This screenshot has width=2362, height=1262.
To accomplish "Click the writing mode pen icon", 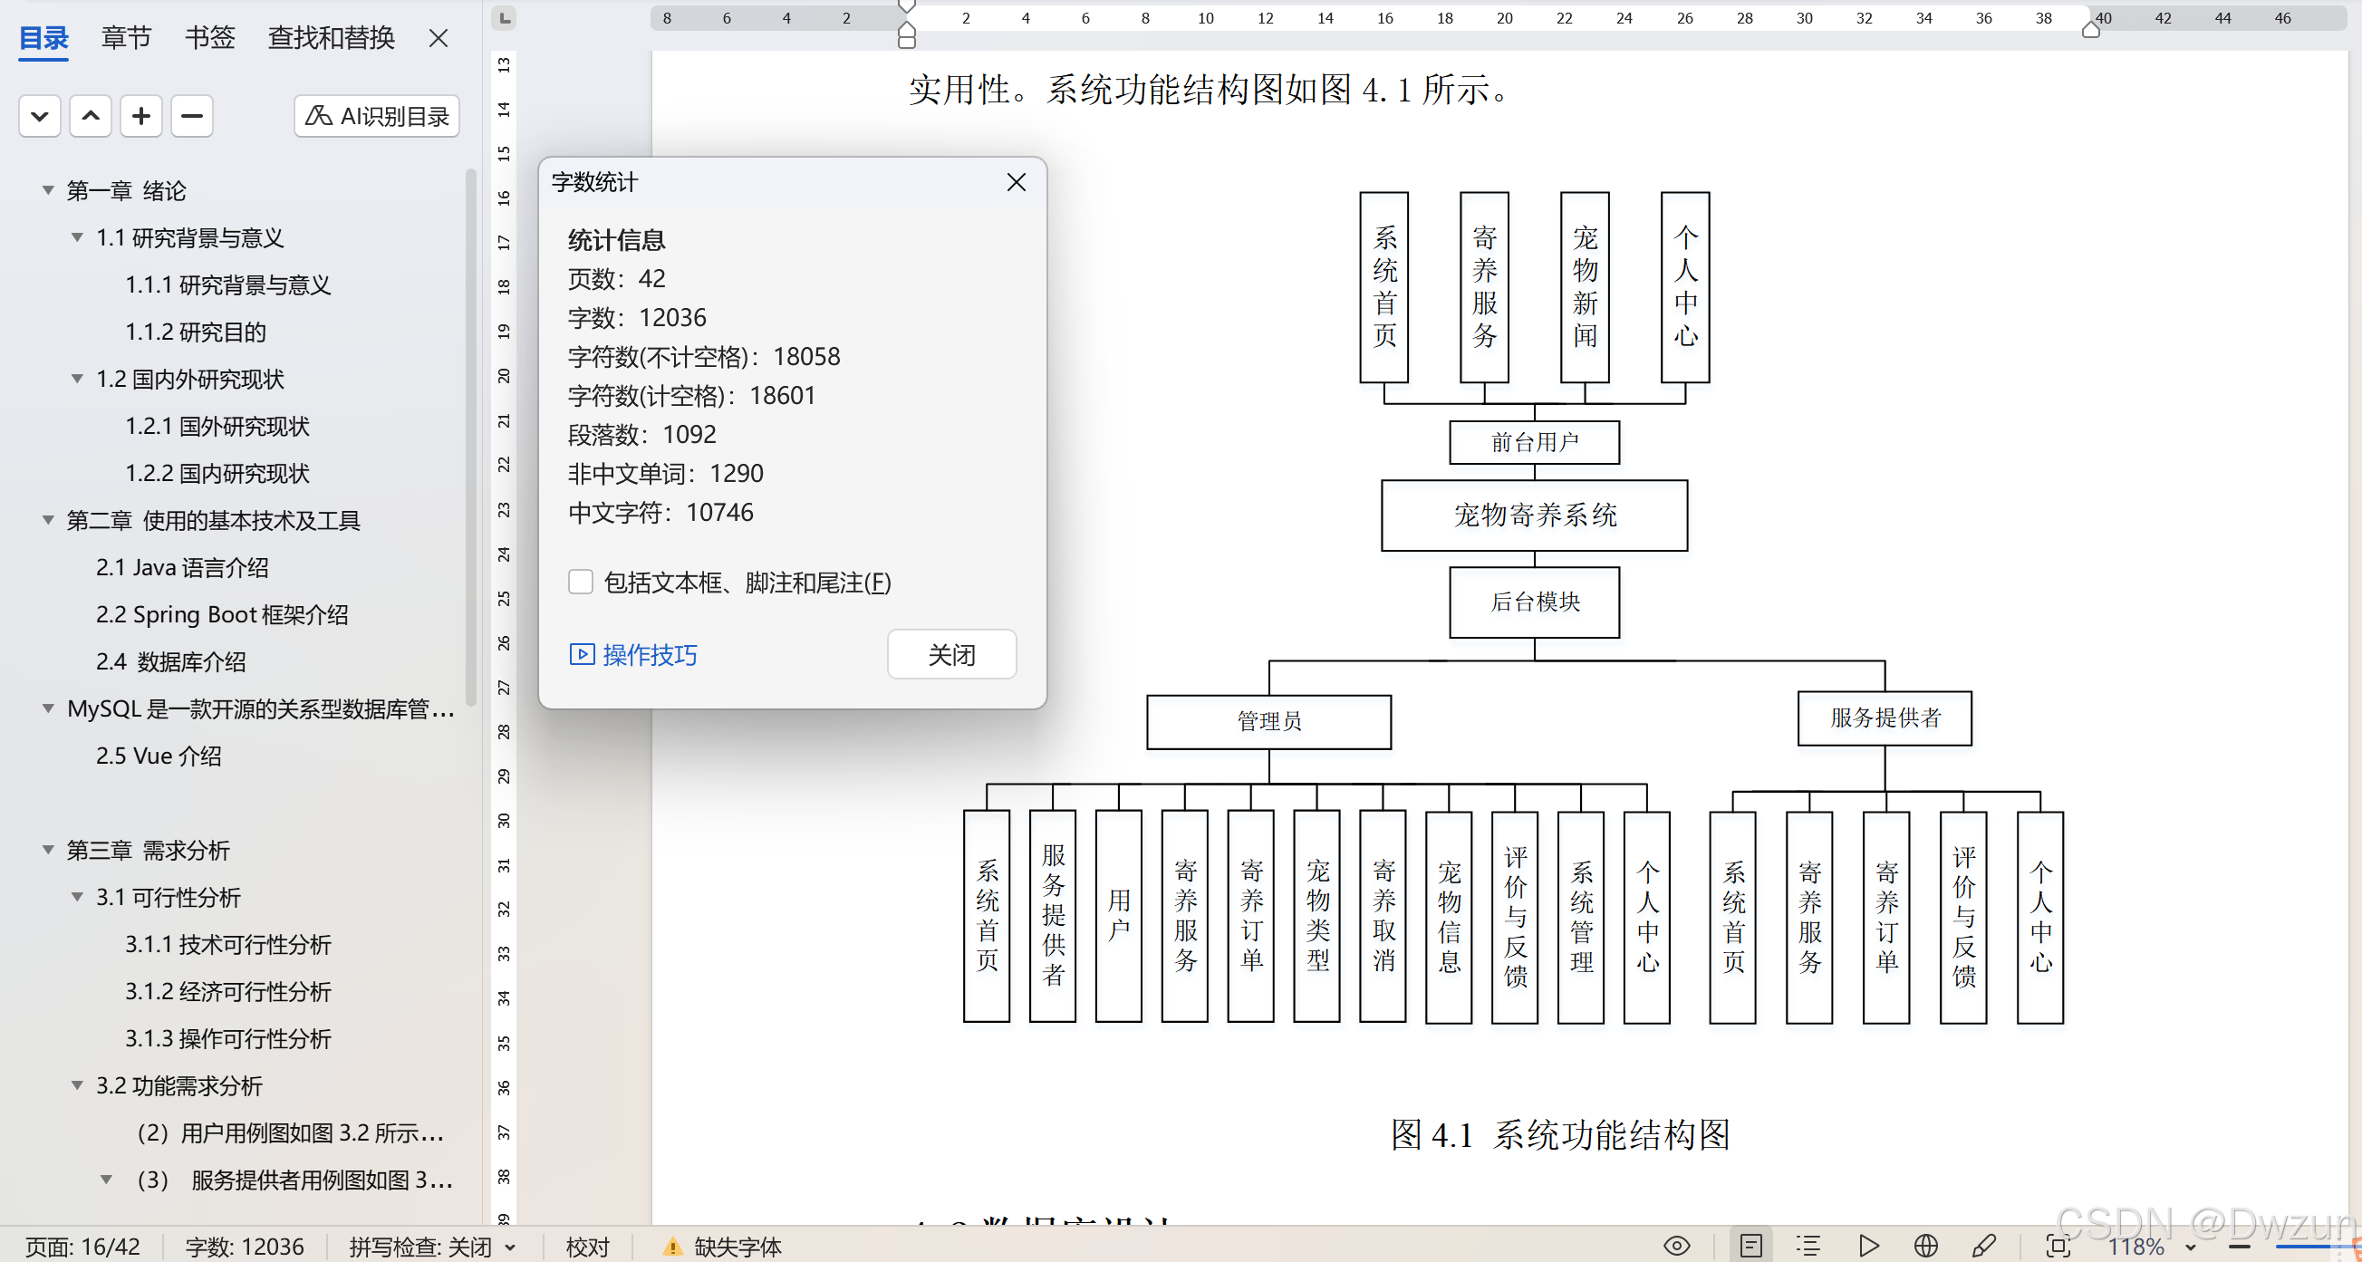I will click(x=1983, y=1246).
